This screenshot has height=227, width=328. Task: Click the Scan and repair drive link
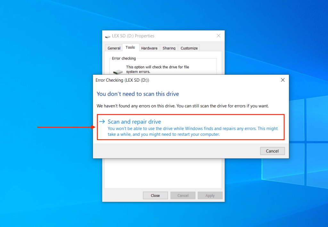tap(134, 122)
